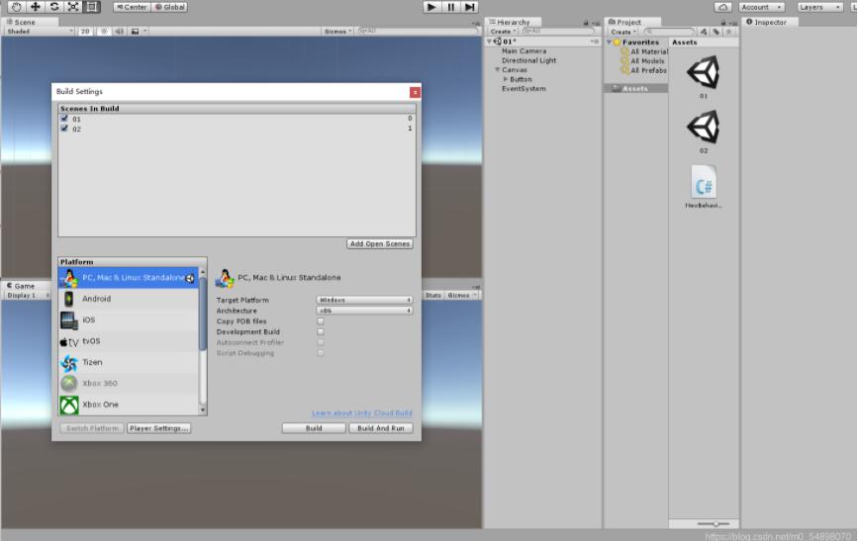Start Play mode with the Play button
The width and height of the screenshot is (859, 541).
(x=431, y=7)
